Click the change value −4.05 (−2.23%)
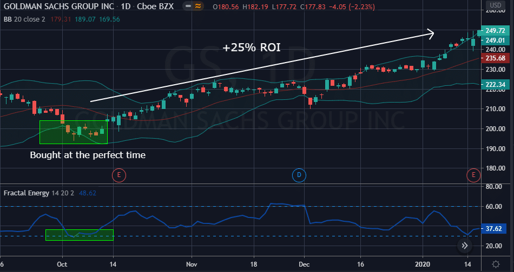 [x=352, y=6]
